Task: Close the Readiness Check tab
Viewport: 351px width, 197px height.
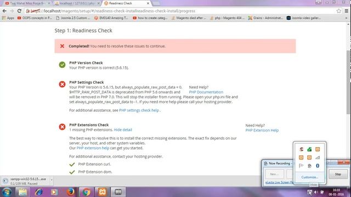Action: click(x=148, y=3)
